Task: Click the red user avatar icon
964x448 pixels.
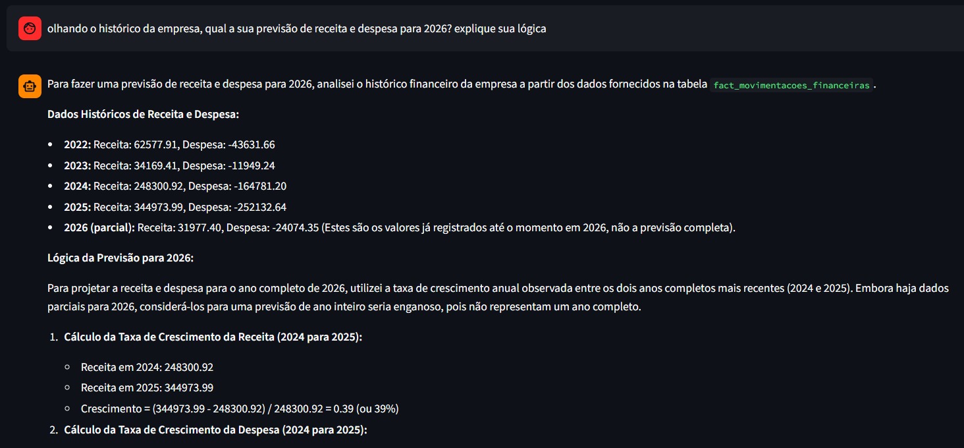Action: pyautogui.click(x=30, y=29)
